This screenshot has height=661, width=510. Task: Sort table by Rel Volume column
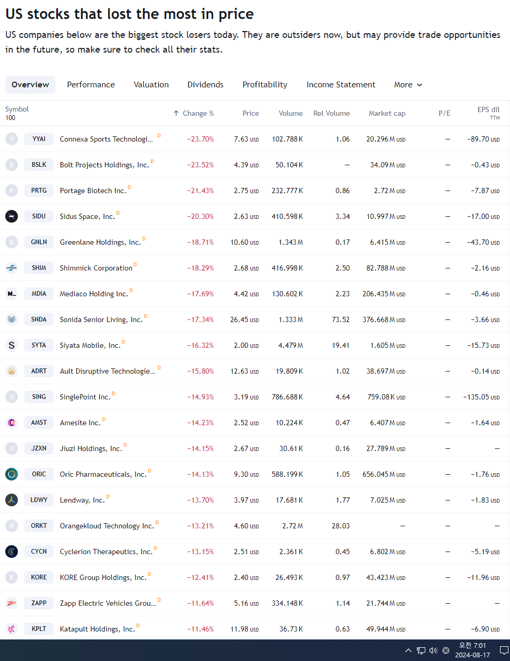(331, 113)
